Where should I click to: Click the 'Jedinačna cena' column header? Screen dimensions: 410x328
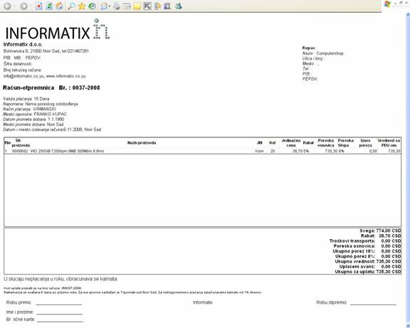tap(290, 143)
